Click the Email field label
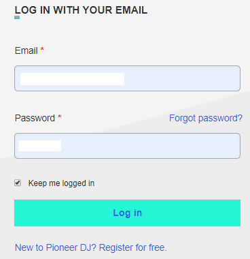Screen dimensions: 250x259 (x=26, y=50)
